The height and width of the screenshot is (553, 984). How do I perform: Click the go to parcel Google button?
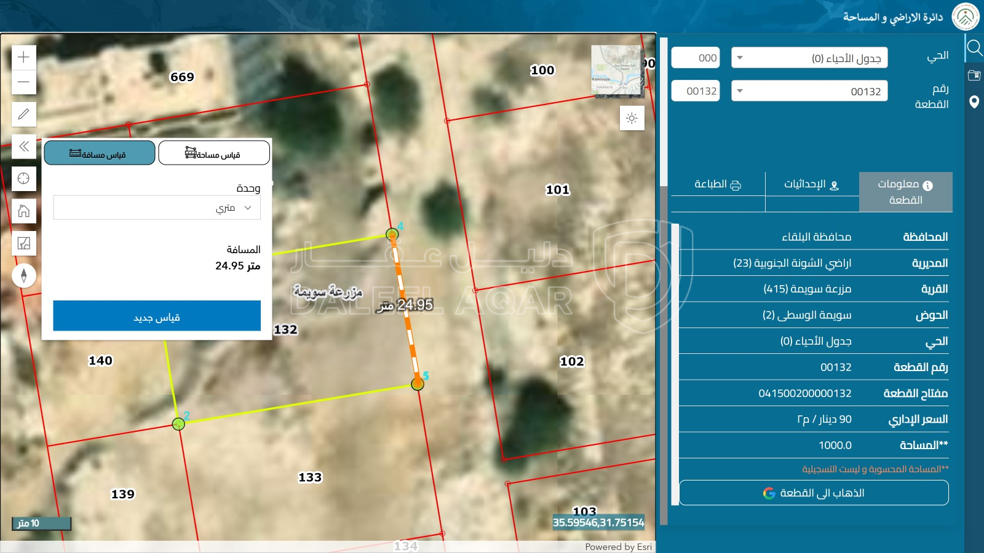[813, 493]
